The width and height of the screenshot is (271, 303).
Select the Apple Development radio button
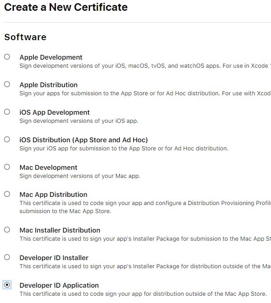click(x=7, y=57)
